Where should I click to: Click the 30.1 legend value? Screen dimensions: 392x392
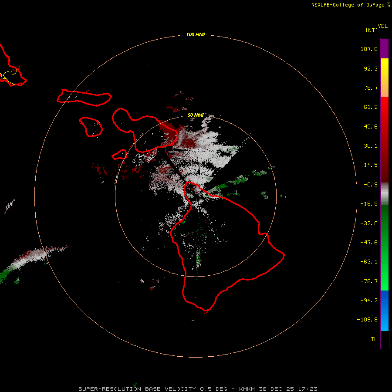click(x=371, y=146)
